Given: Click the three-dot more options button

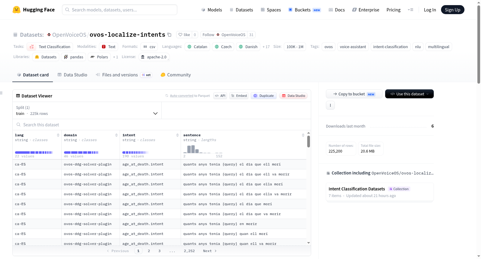Looking at the screenshot, I should (x=330, y=105).
